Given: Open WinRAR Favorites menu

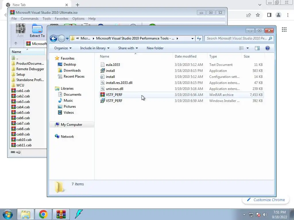Looking at the screenshot, I should tap(61, 19).
